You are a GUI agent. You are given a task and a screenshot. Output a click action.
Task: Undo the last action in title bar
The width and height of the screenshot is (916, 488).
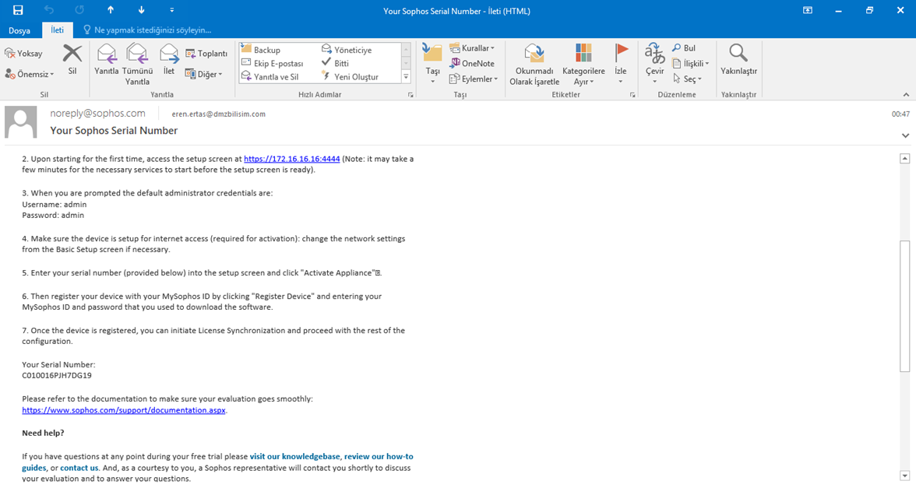(x=49, y=10)
